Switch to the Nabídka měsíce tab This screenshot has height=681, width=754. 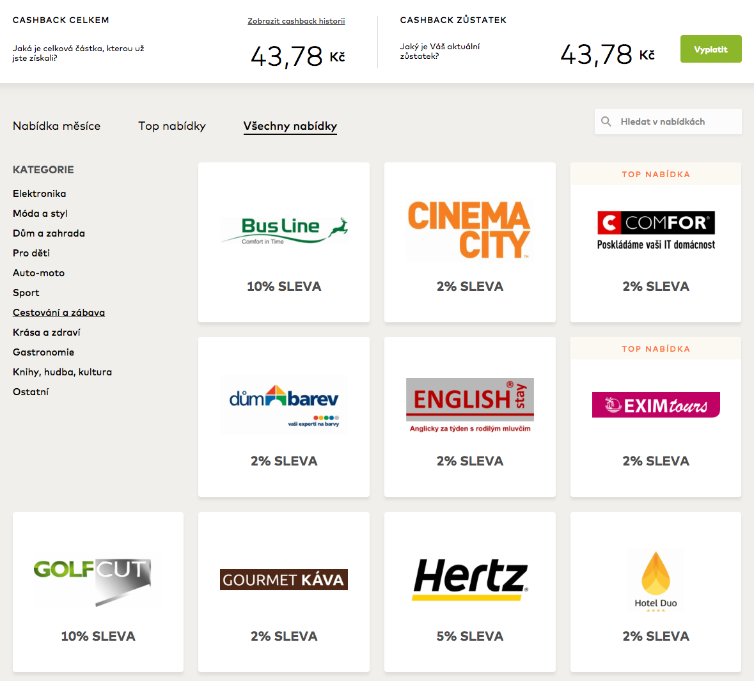click(x=57, y=126)
